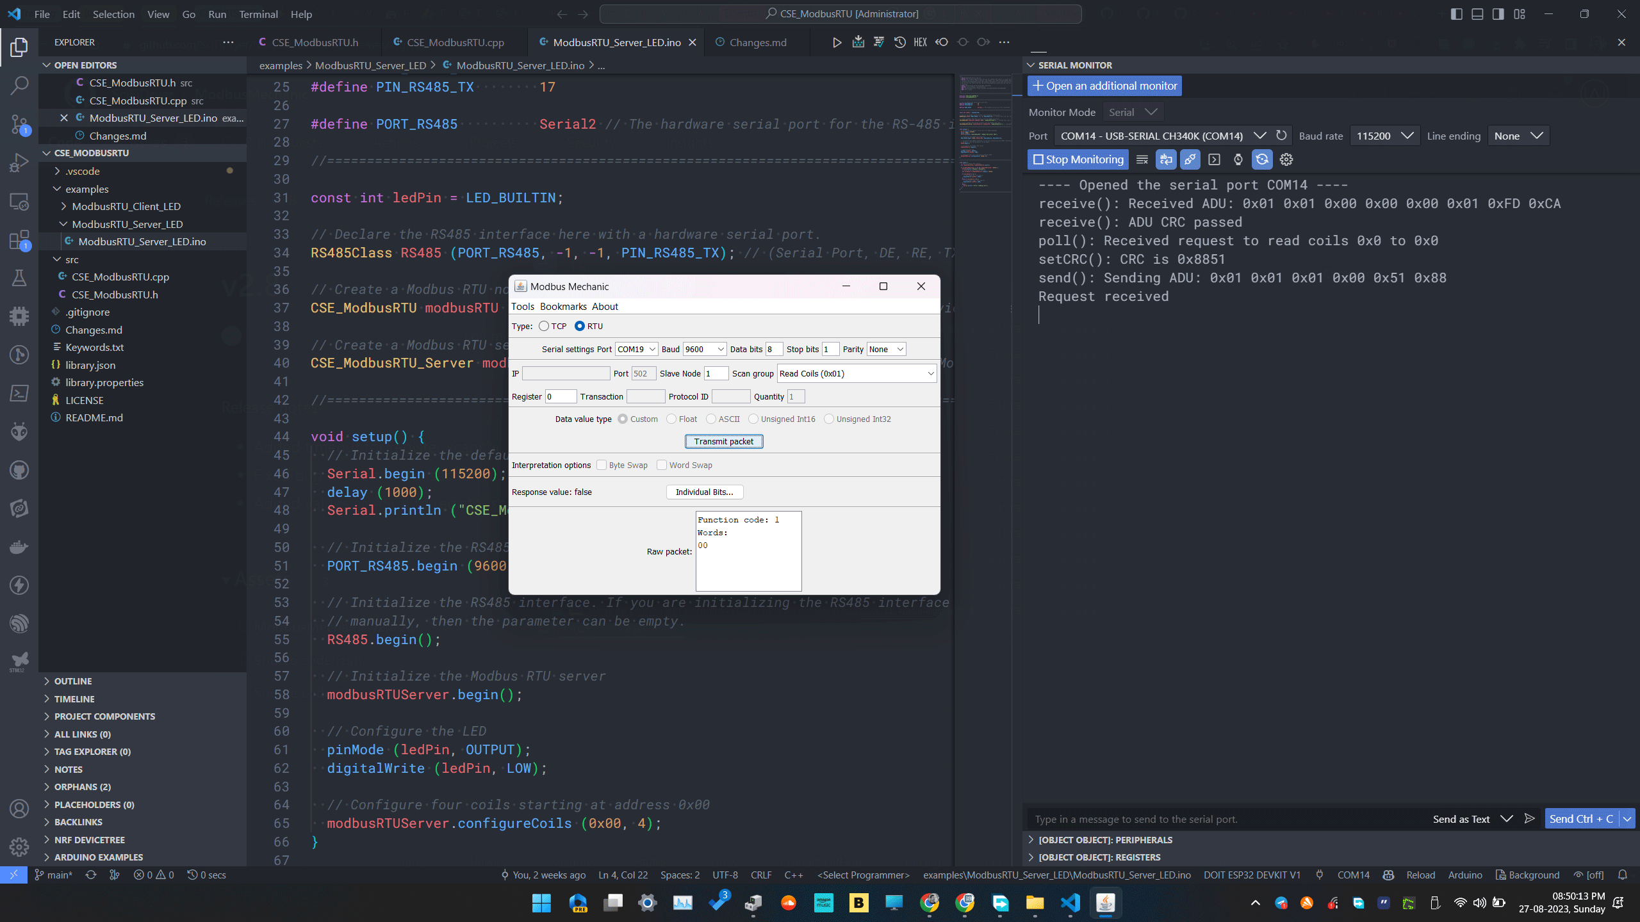Viewport: 1640px width, 922px height.
Task: Open File Explorer from taskbar
Action: (1035, 903)
